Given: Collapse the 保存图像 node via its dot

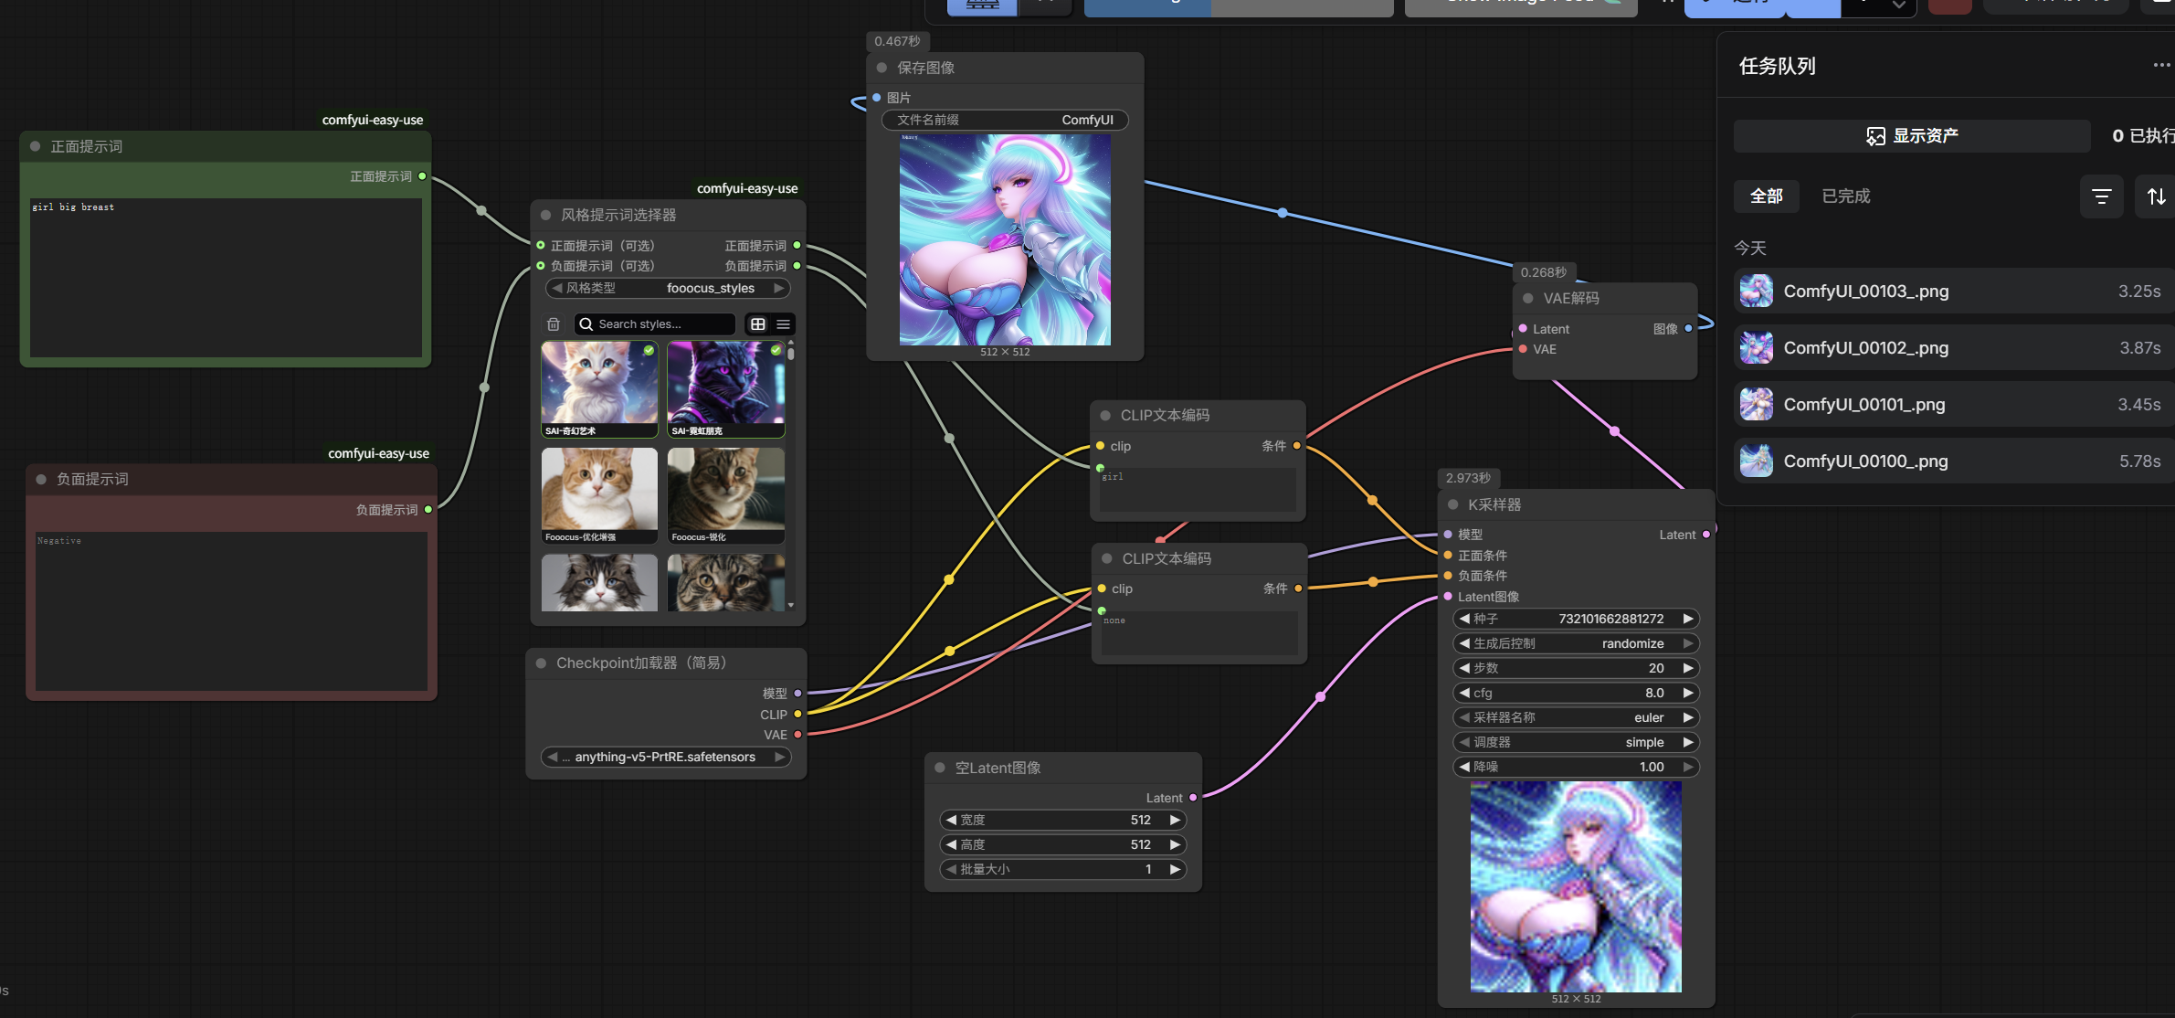Looking at the screenshot, I should coord(882,68).
